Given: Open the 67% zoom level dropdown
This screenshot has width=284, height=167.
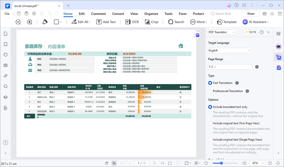Looking at the screenshot, I should pyautogui.click(x=257, y=163).
